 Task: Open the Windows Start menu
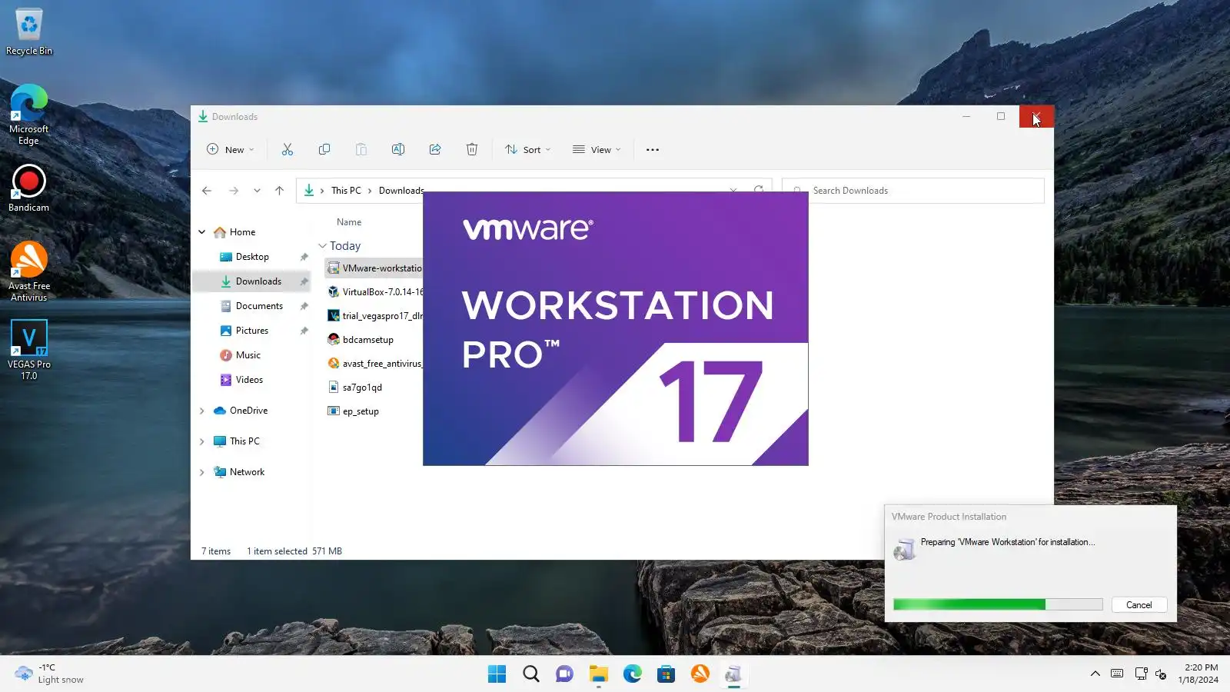pos(497,674)
